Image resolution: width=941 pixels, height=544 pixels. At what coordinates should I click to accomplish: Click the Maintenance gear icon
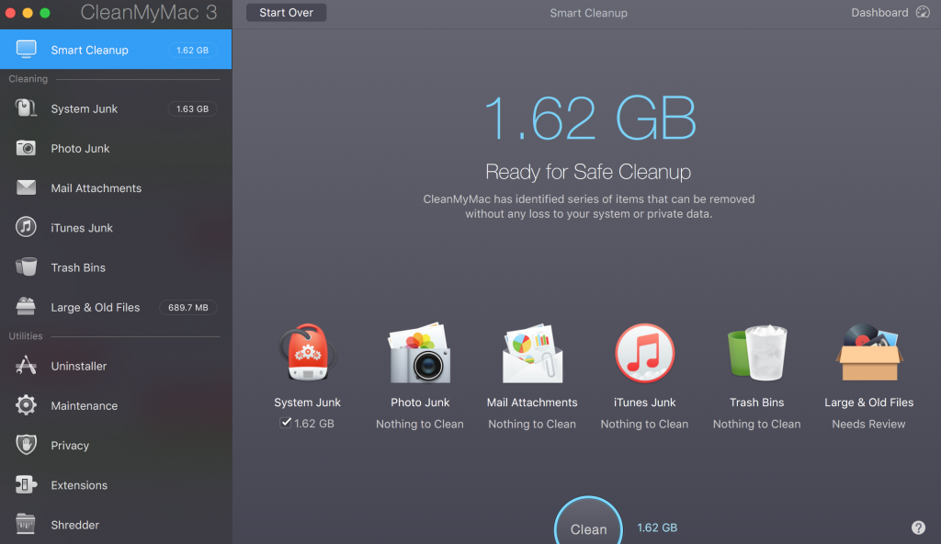[26, 405]
